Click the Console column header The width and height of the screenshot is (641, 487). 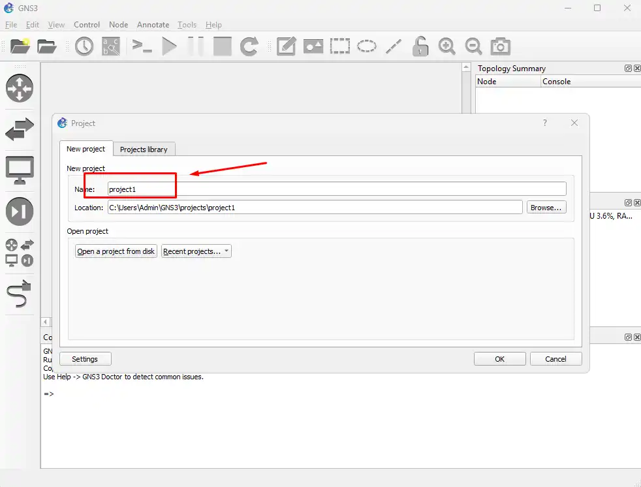tap(591, 82)
